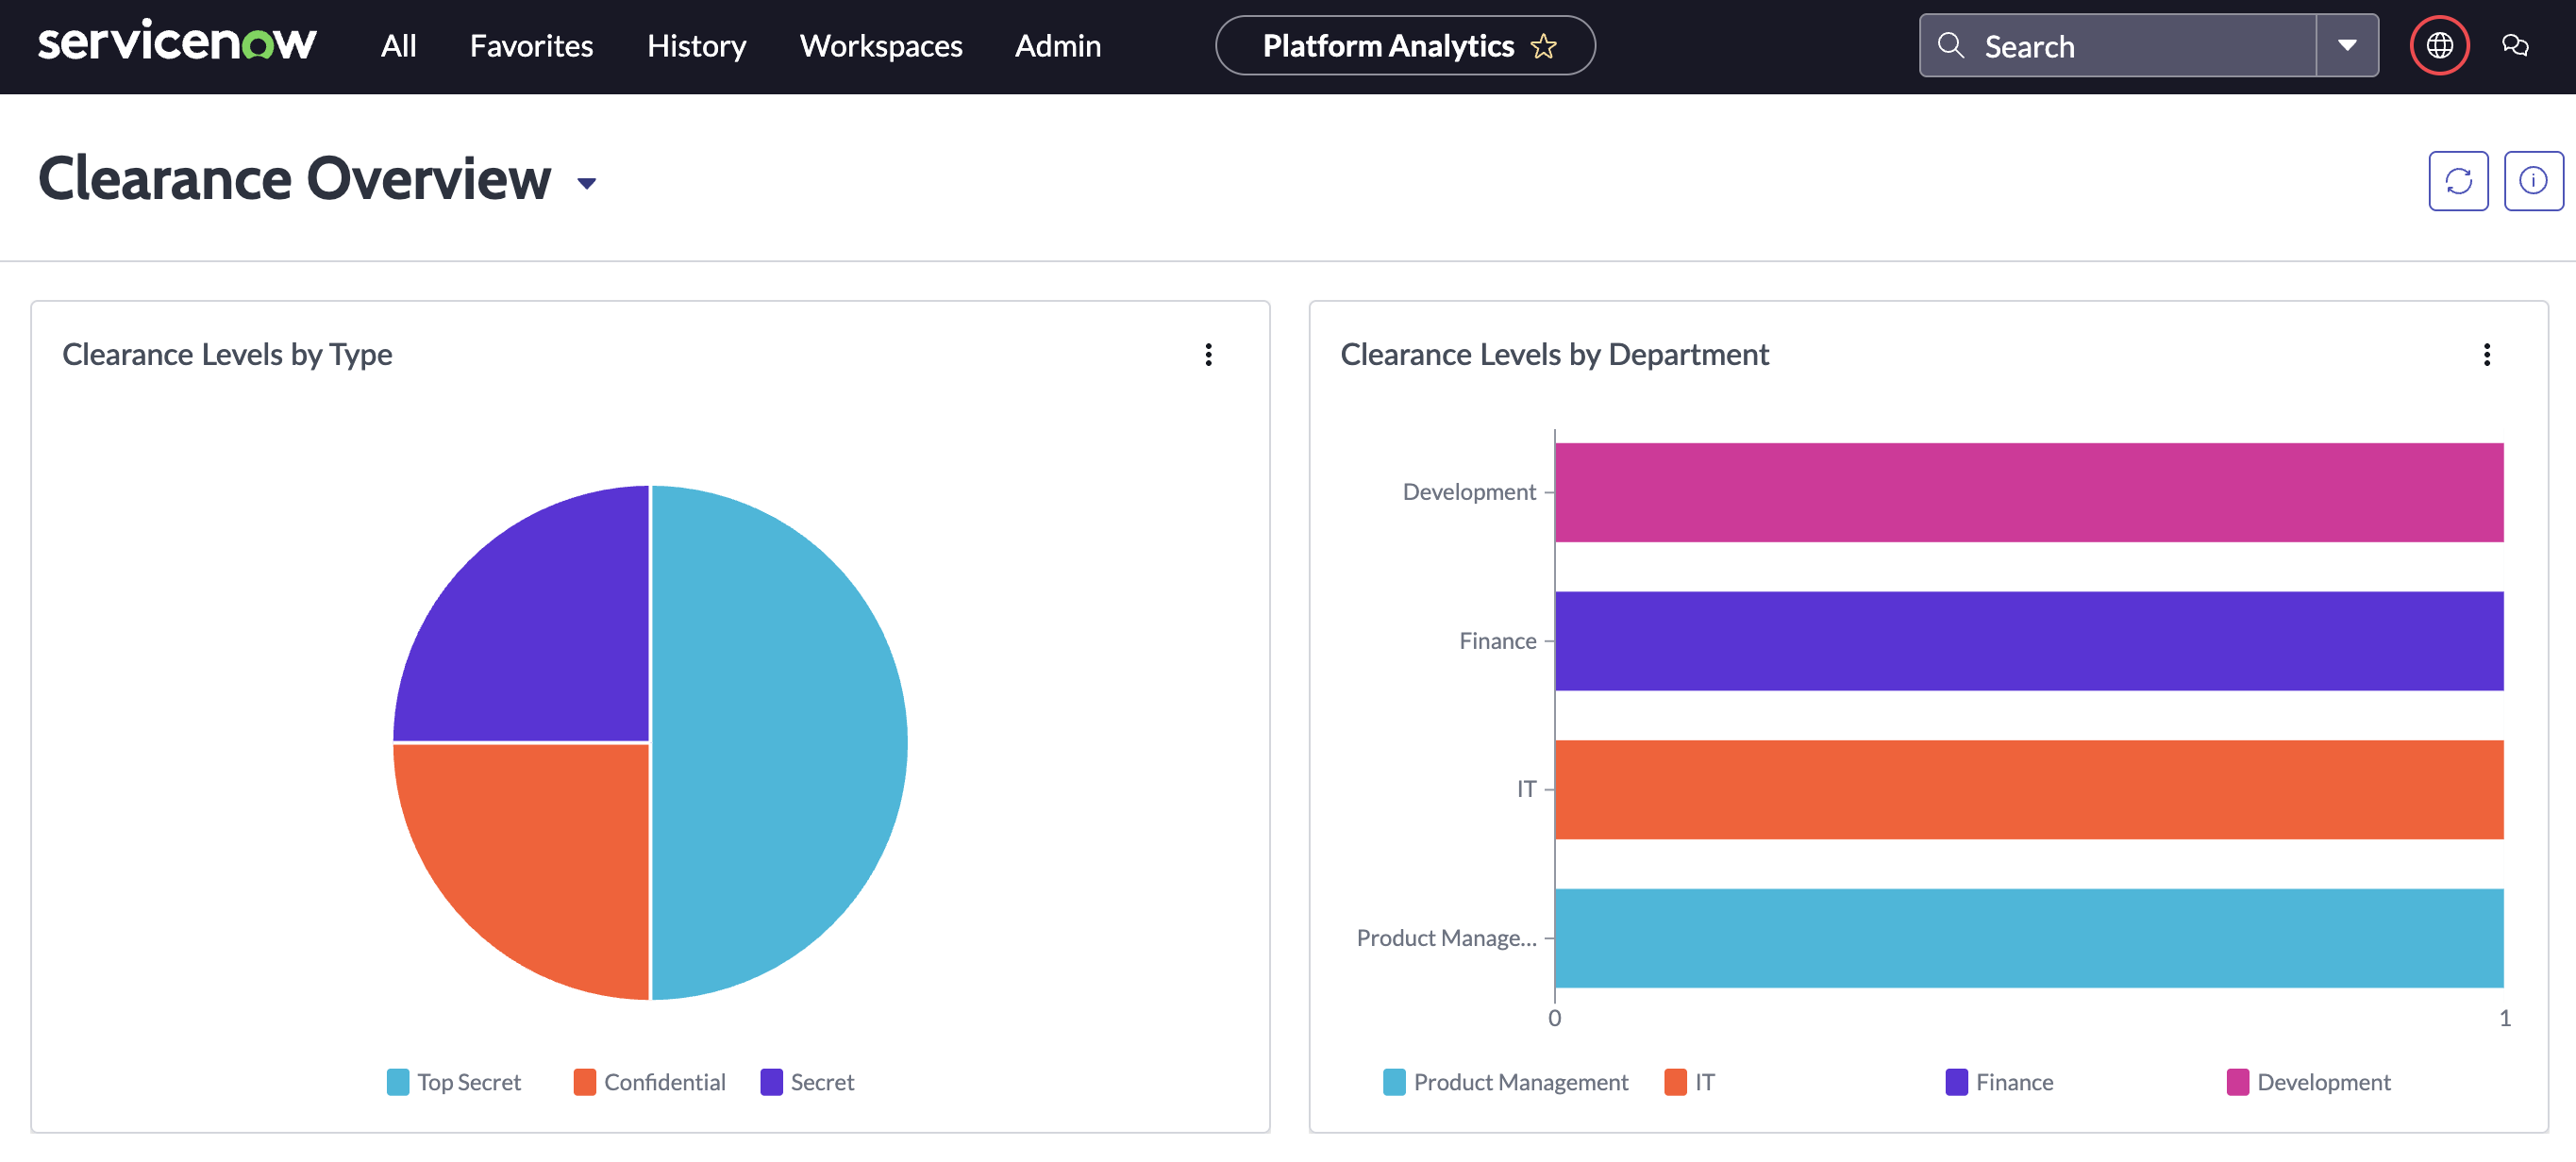The height and width of the screenshot is (1162, 2576).
Task: Click the search magnifier icon
Action: click(x=1951, y=45)
